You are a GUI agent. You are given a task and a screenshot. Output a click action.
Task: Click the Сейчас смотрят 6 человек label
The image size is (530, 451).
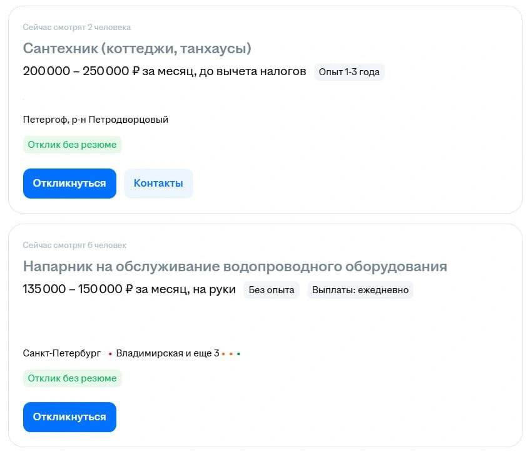(x=74, y=246)
